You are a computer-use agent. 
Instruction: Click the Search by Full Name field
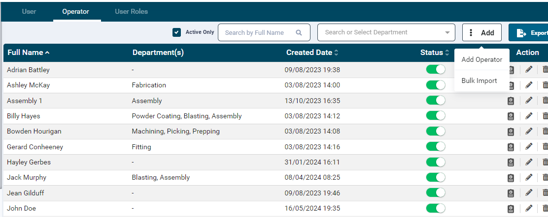pos(259,32)
